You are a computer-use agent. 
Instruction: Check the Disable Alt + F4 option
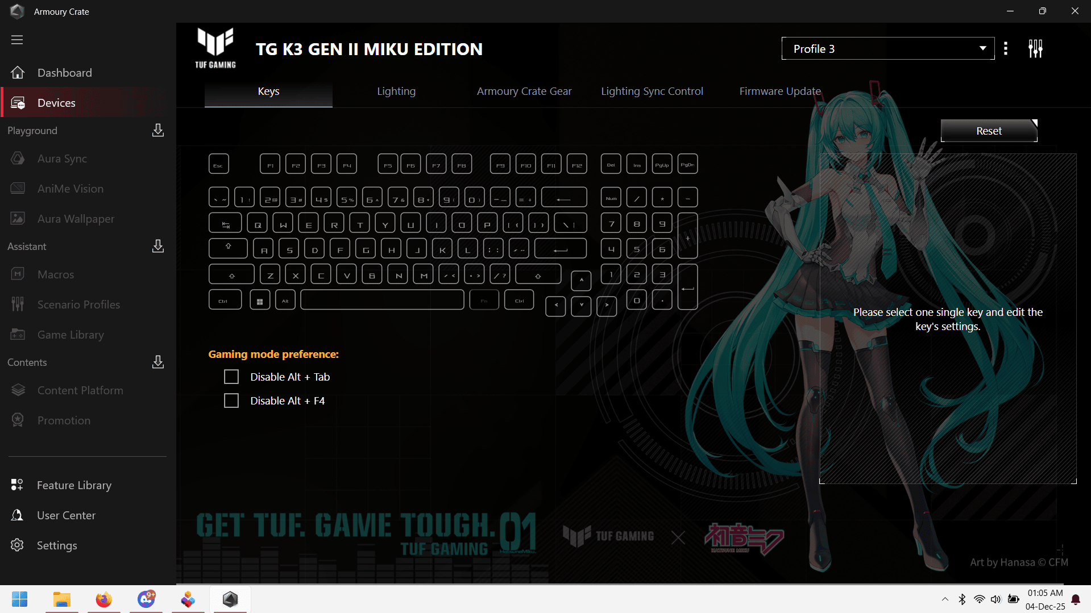231,401
